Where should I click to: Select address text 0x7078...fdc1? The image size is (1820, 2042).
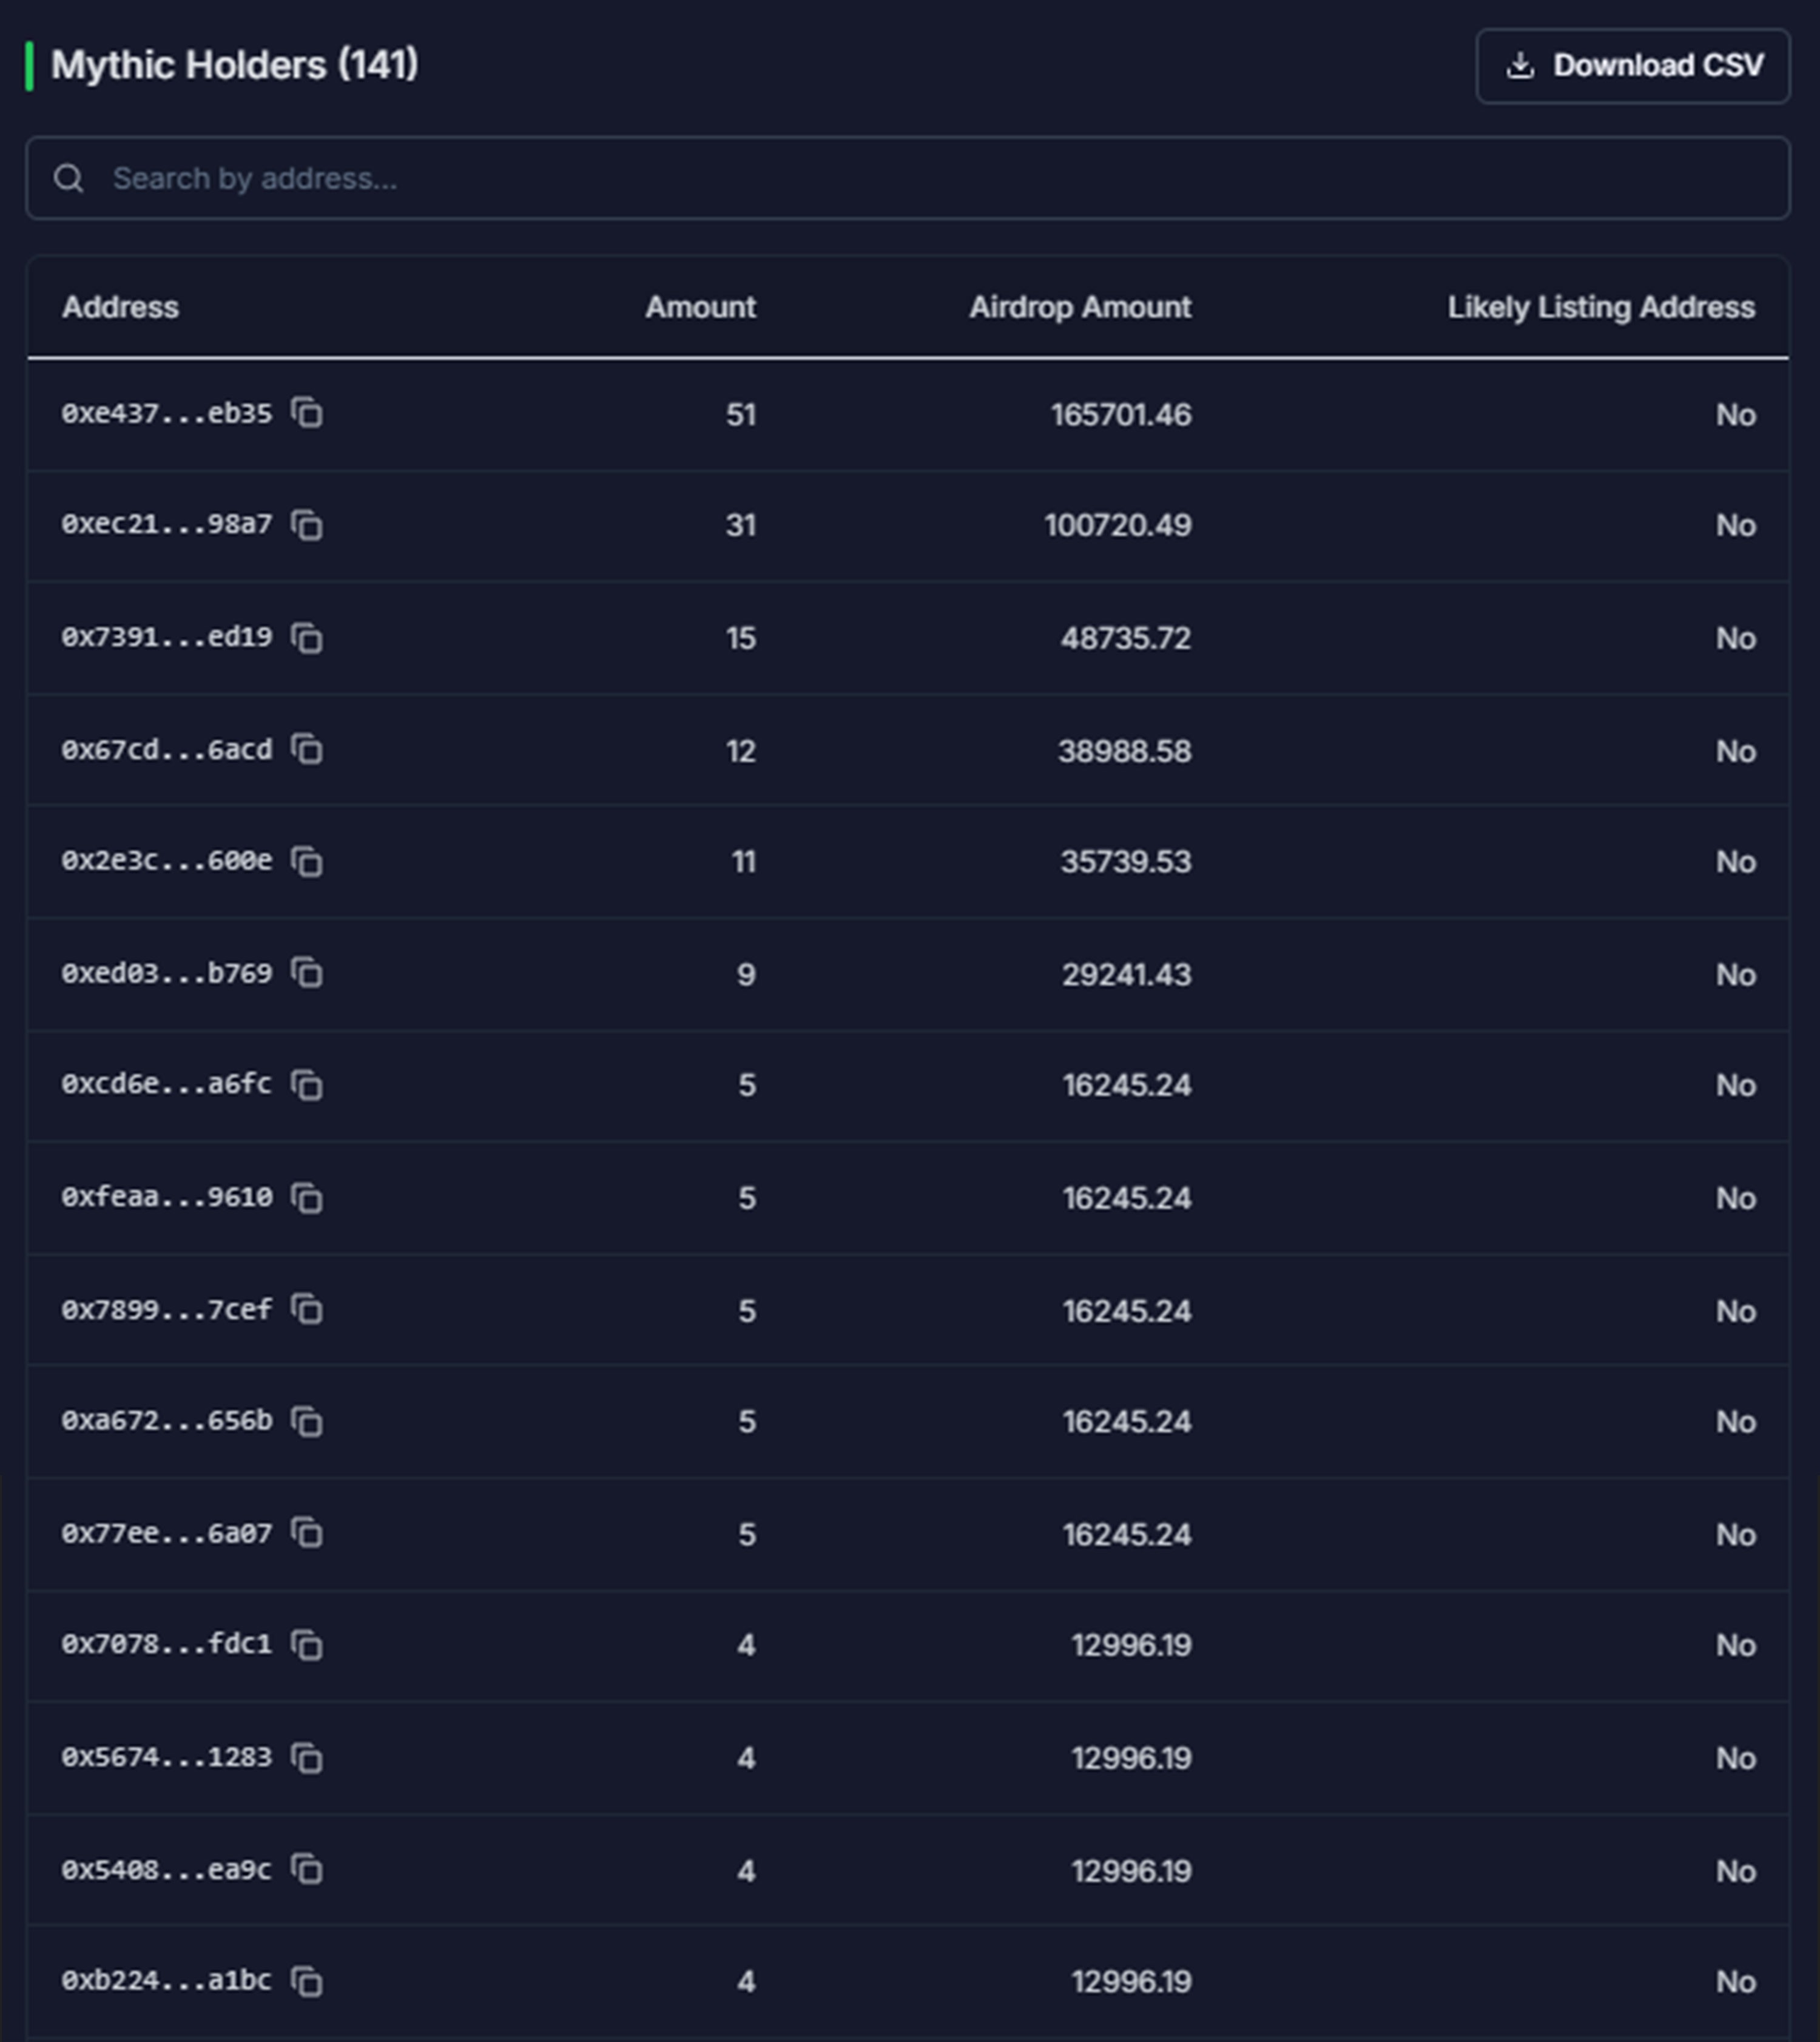[x=167, y=1645]
